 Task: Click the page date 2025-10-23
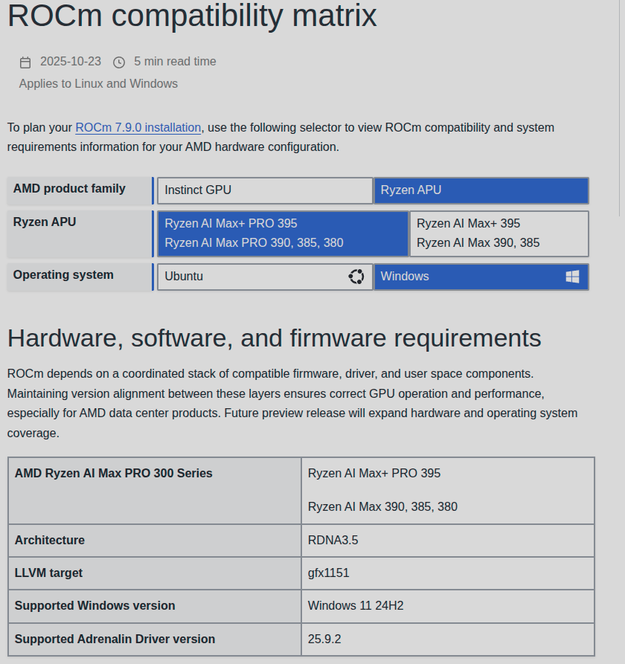click(71, 62)
